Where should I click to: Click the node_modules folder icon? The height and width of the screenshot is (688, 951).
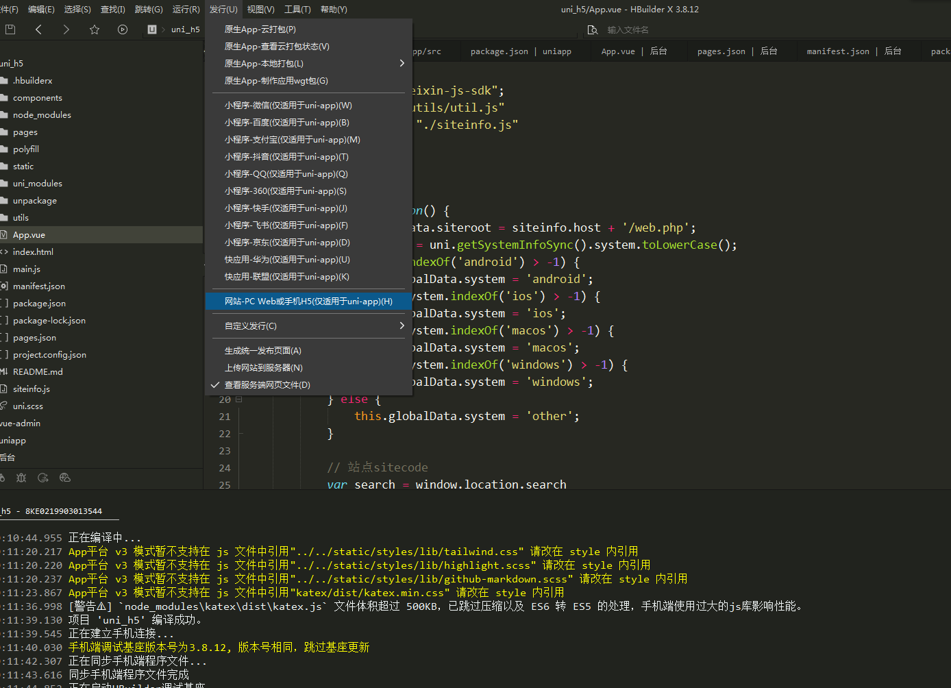pos(4,115)
